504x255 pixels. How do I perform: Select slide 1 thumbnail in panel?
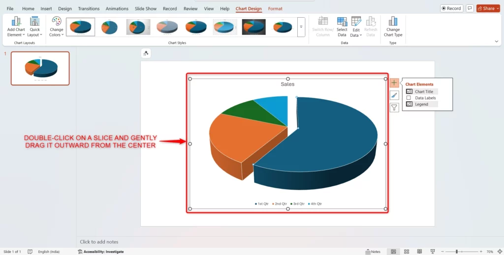(40, 68)
